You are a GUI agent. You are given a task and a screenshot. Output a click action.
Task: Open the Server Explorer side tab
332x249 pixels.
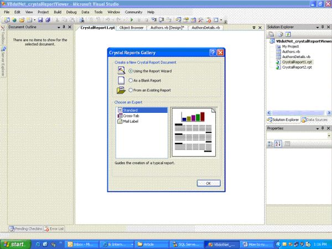3,61
